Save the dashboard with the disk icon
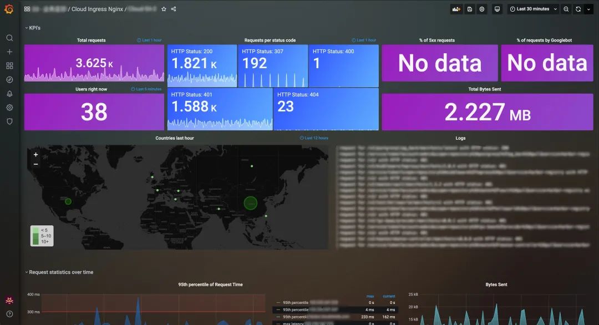Image resolution: width=599 pixels, height=325 pixels. tap(470, 9)
